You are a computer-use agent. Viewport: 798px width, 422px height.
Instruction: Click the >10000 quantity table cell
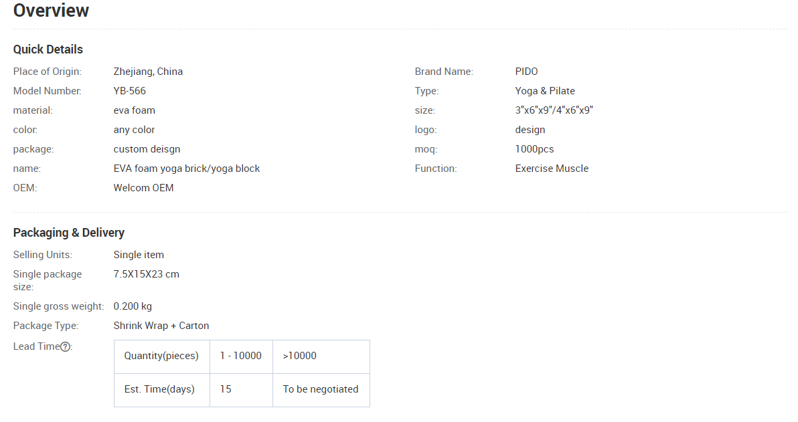click(300, 356)
